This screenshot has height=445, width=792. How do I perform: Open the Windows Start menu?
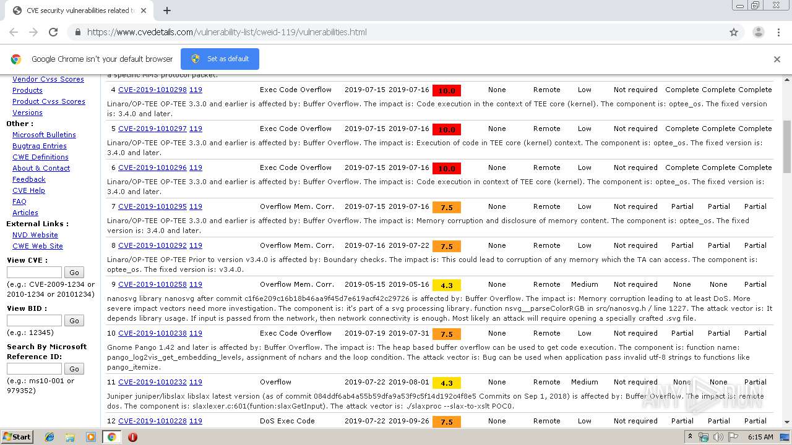click(17, 437)
